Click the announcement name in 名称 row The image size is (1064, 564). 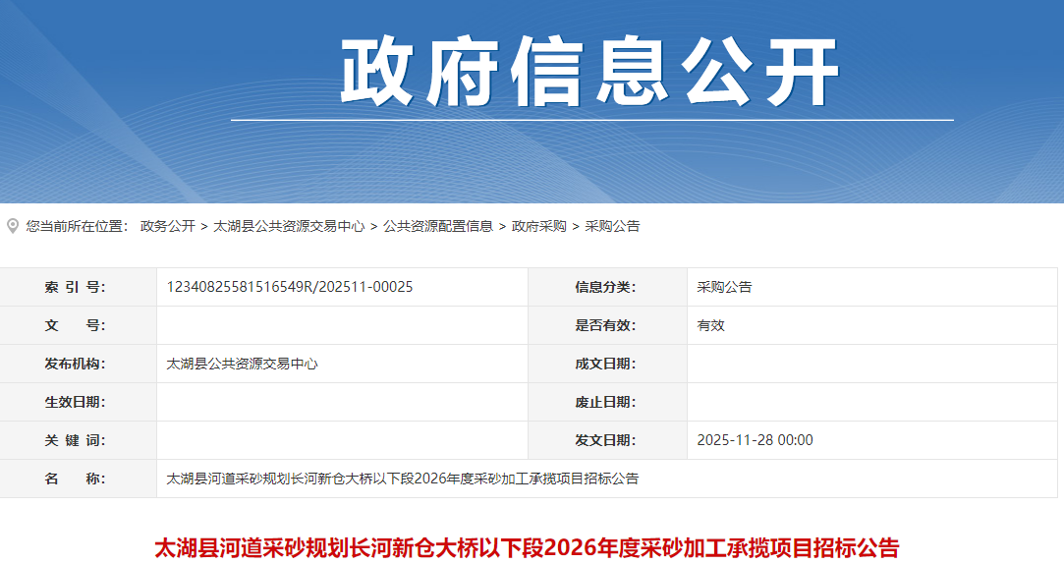point(403,479)
